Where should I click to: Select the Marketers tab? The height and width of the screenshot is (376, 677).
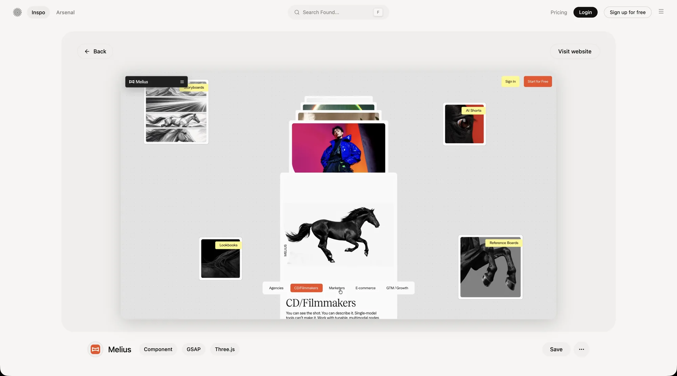coord(336,288)
